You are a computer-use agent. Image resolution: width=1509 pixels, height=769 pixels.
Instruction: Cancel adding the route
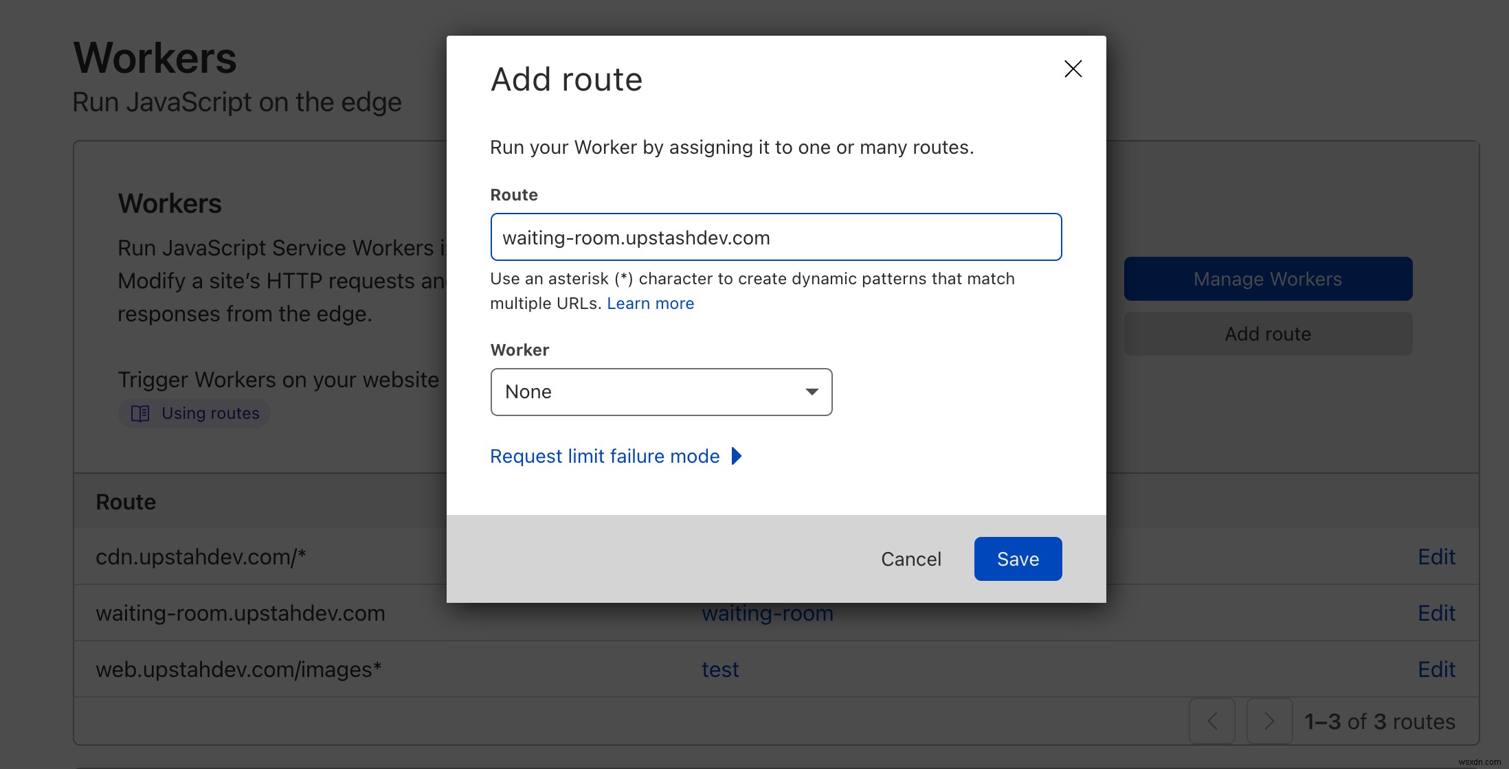click(910, 559)
